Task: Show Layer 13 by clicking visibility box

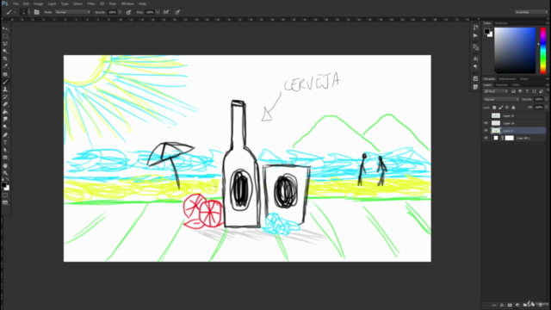Action: [486, 115]
